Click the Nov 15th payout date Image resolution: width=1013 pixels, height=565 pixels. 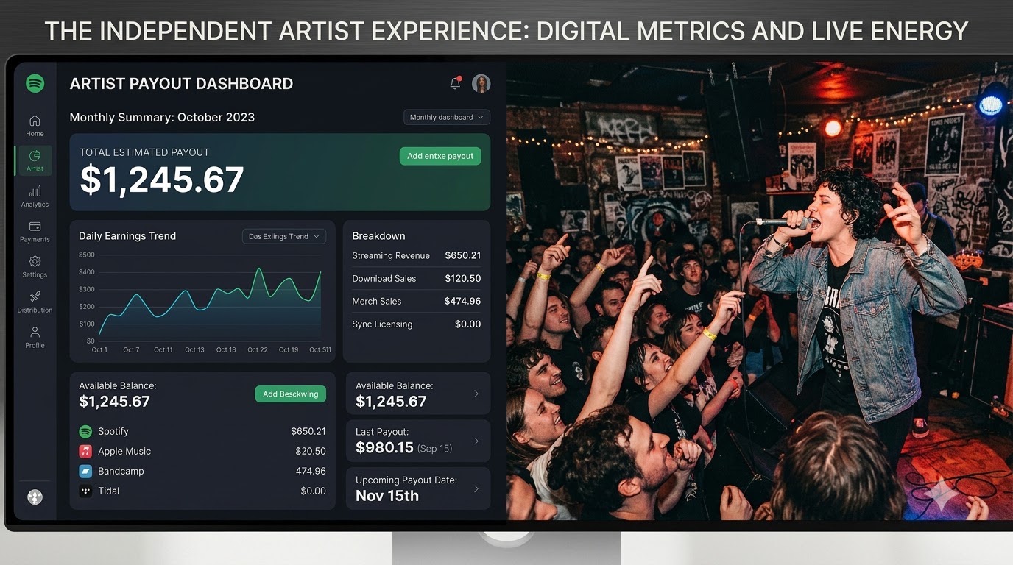(x=387, y=496)
